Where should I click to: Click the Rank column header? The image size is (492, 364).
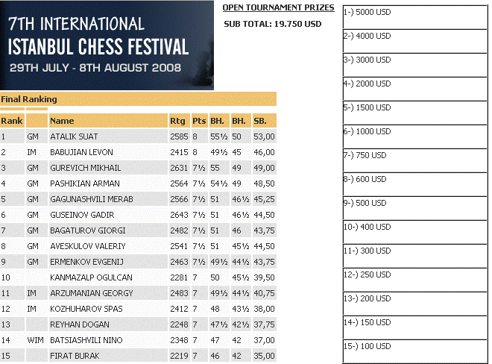click(12, 121)
